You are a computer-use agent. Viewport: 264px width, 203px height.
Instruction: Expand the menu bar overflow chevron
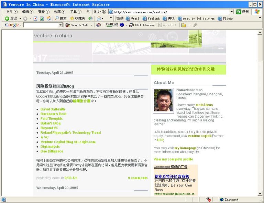coord(88,11)
